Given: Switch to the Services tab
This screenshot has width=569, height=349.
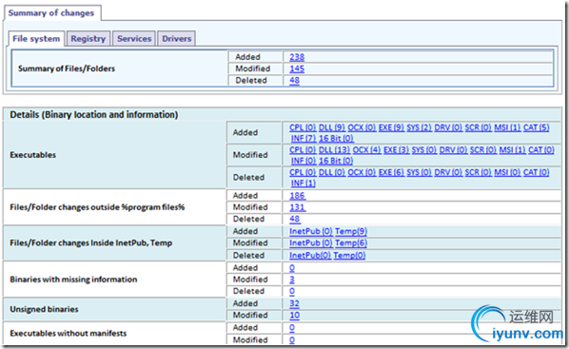Looking at the screenshot, I should [134, 38].
